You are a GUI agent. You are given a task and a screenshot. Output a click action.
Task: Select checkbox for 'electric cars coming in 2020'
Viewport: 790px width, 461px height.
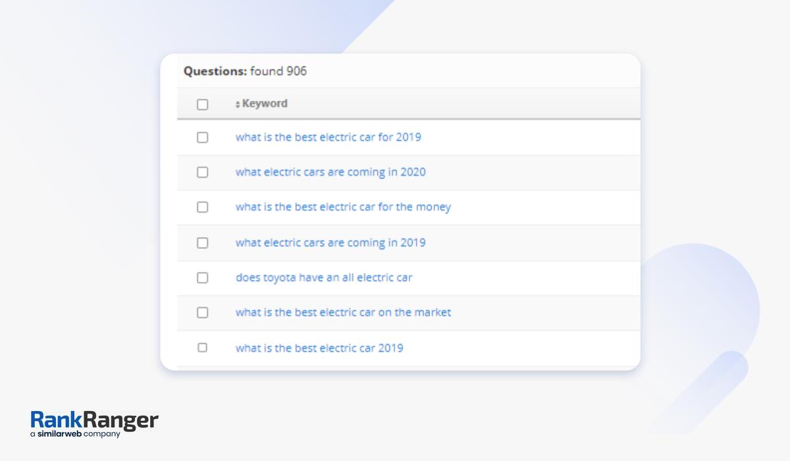(202, 172)
